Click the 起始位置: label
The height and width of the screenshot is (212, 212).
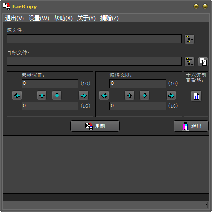click(33, 75)
